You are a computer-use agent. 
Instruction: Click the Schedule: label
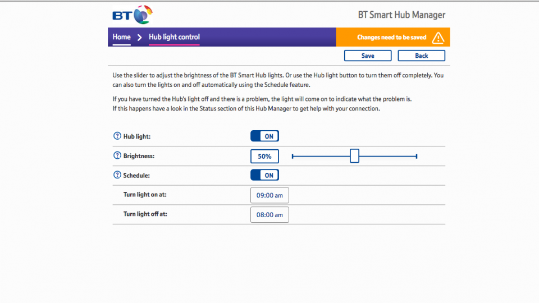pyautogui.click(x=136, y=176)
